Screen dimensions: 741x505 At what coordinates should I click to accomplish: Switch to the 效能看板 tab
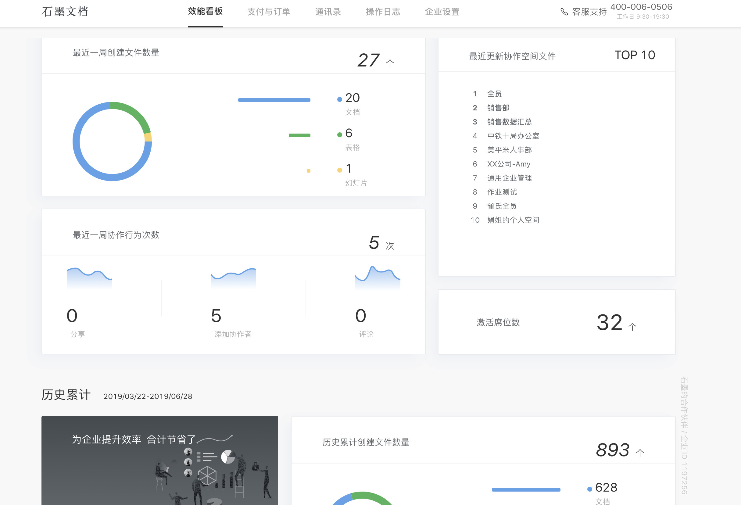[205, 12]
